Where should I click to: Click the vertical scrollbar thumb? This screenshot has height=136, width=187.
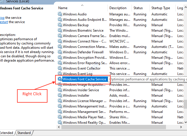coord(186,104)
